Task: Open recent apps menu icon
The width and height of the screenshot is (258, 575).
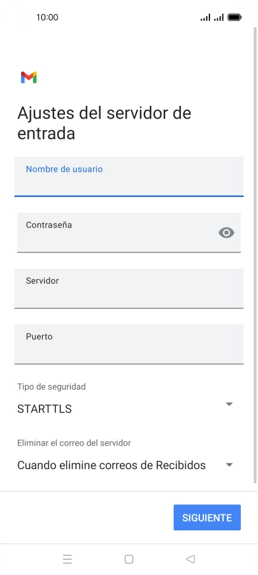Action: tap(68, 559)
